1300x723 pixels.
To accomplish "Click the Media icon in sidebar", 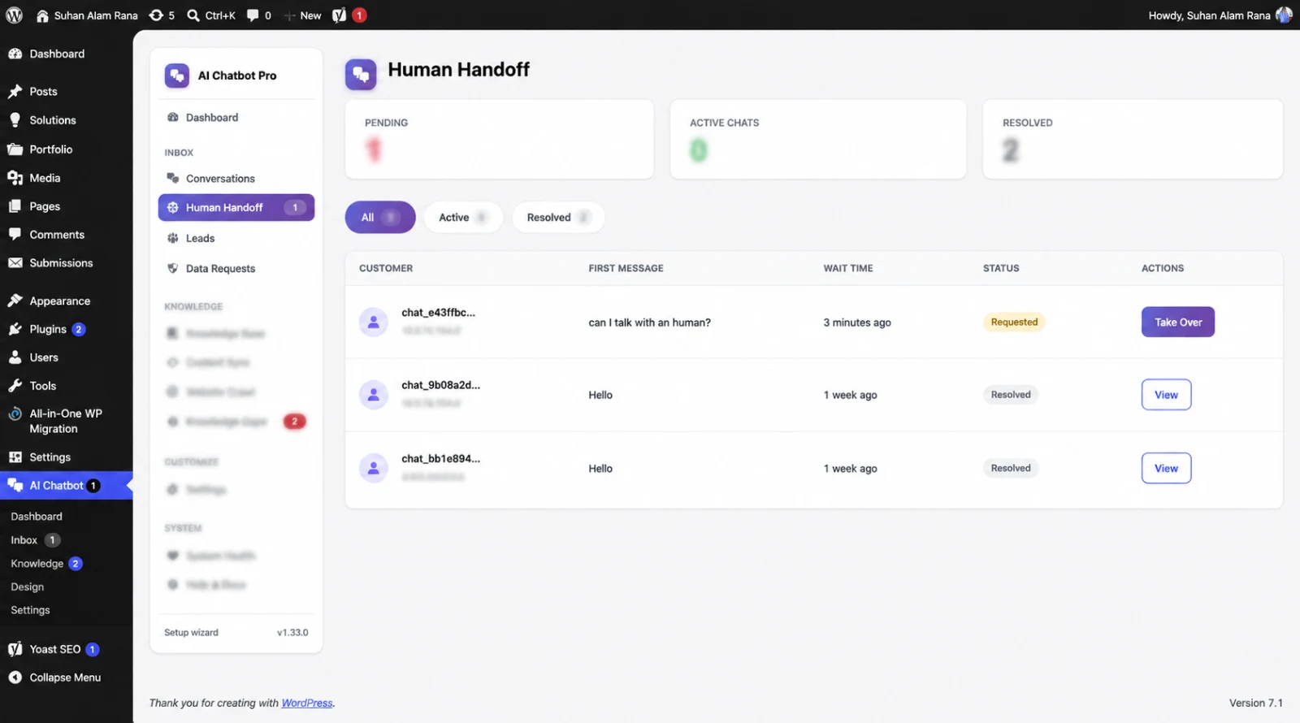I will [x=15, y=178].
